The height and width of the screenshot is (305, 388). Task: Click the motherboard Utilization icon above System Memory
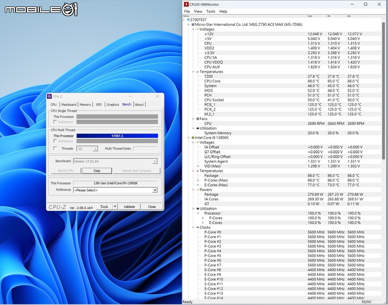pos(198,128)
